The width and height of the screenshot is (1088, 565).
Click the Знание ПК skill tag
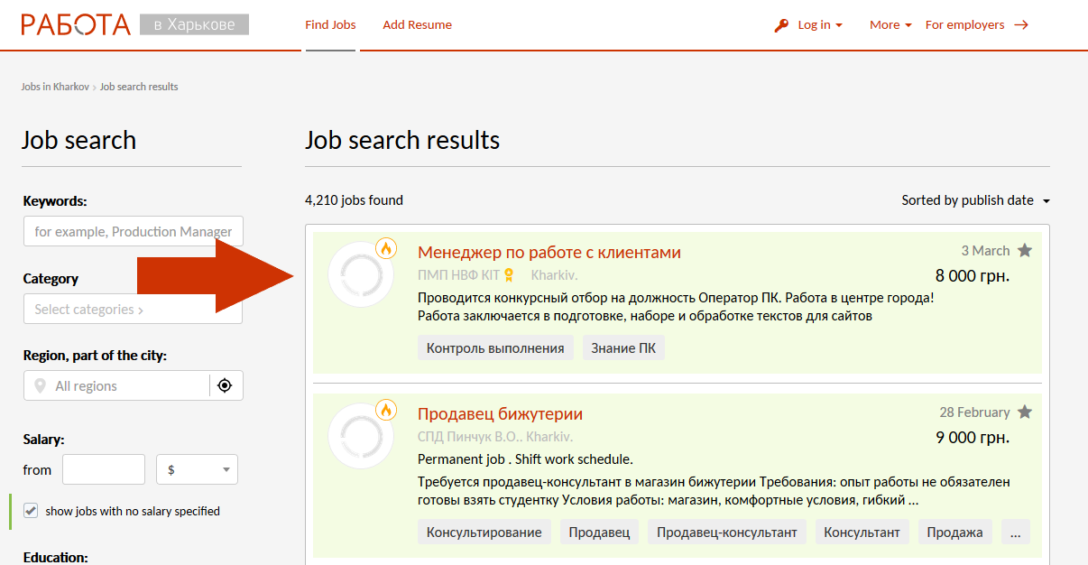point(623,348)
